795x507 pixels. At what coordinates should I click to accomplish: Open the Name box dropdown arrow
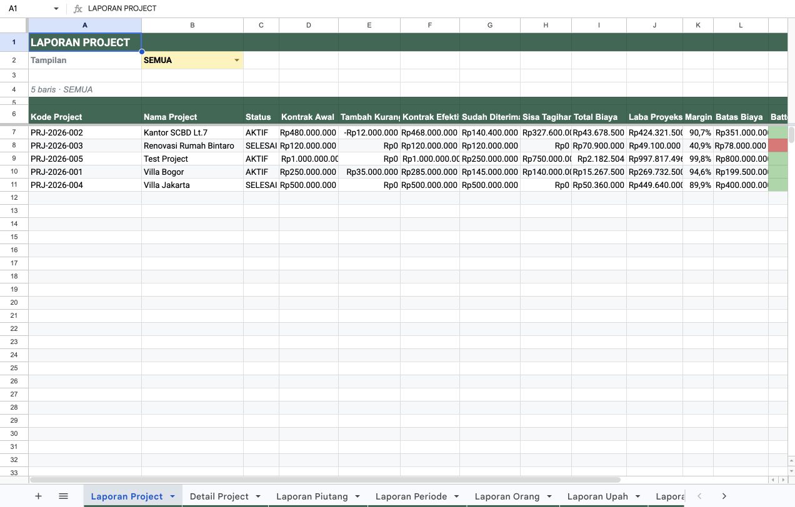tap(56, 9)
